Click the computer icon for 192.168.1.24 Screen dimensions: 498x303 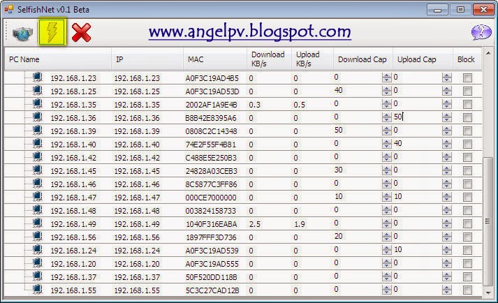[38, 250]
